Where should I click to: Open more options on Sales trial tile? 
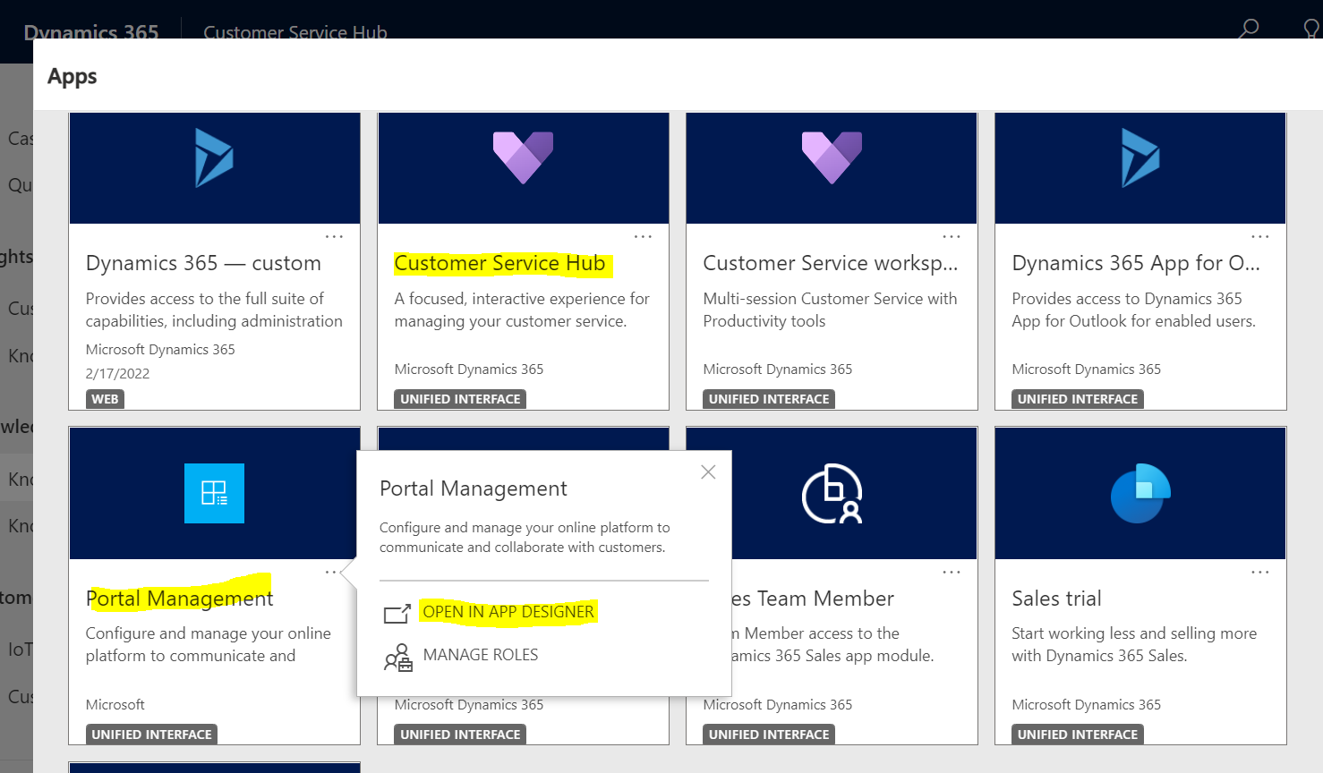click(1260, 572)
